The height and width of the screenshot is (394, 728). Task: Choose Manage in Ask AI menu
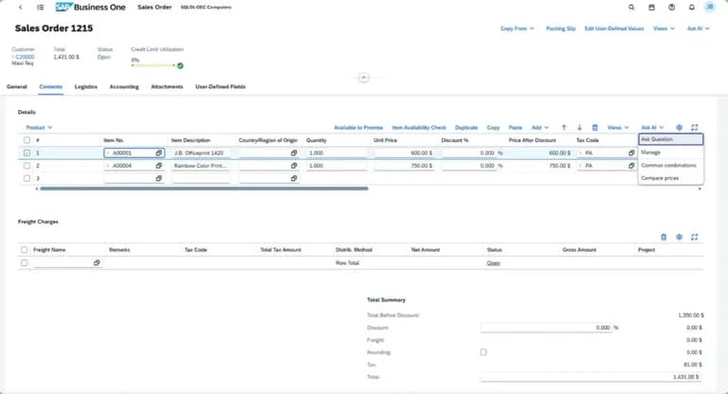pyautogui.click(x=671, y=152)
